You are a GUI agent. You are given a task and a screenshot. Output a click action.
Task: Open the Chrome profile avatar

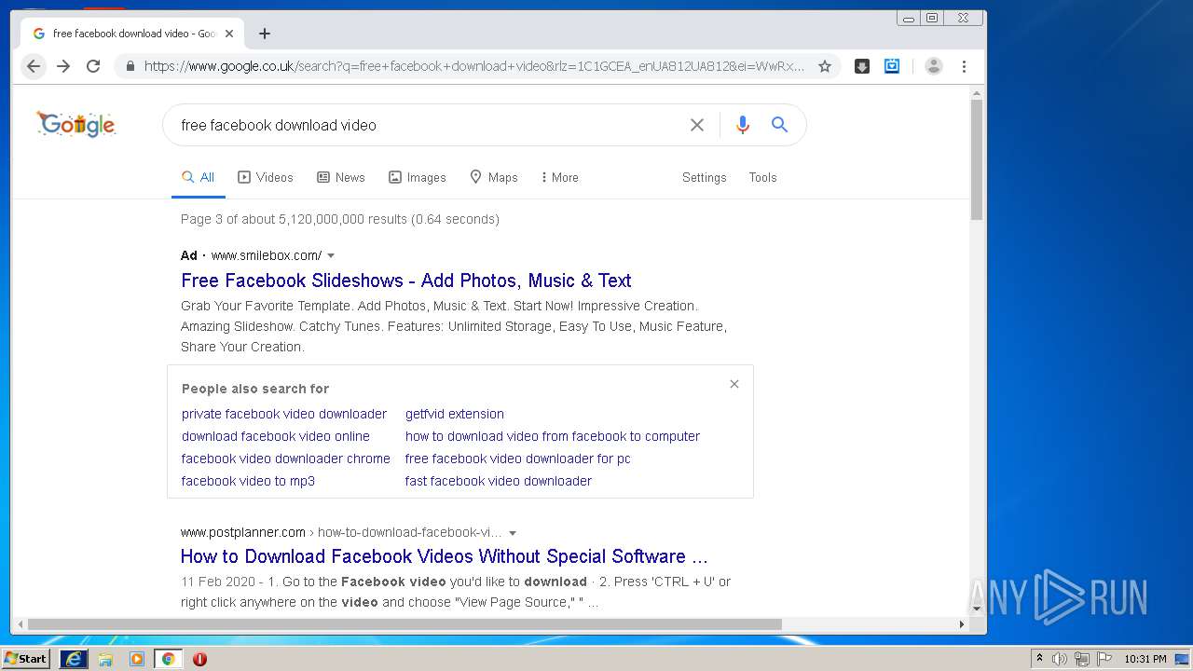pos(934,66)
